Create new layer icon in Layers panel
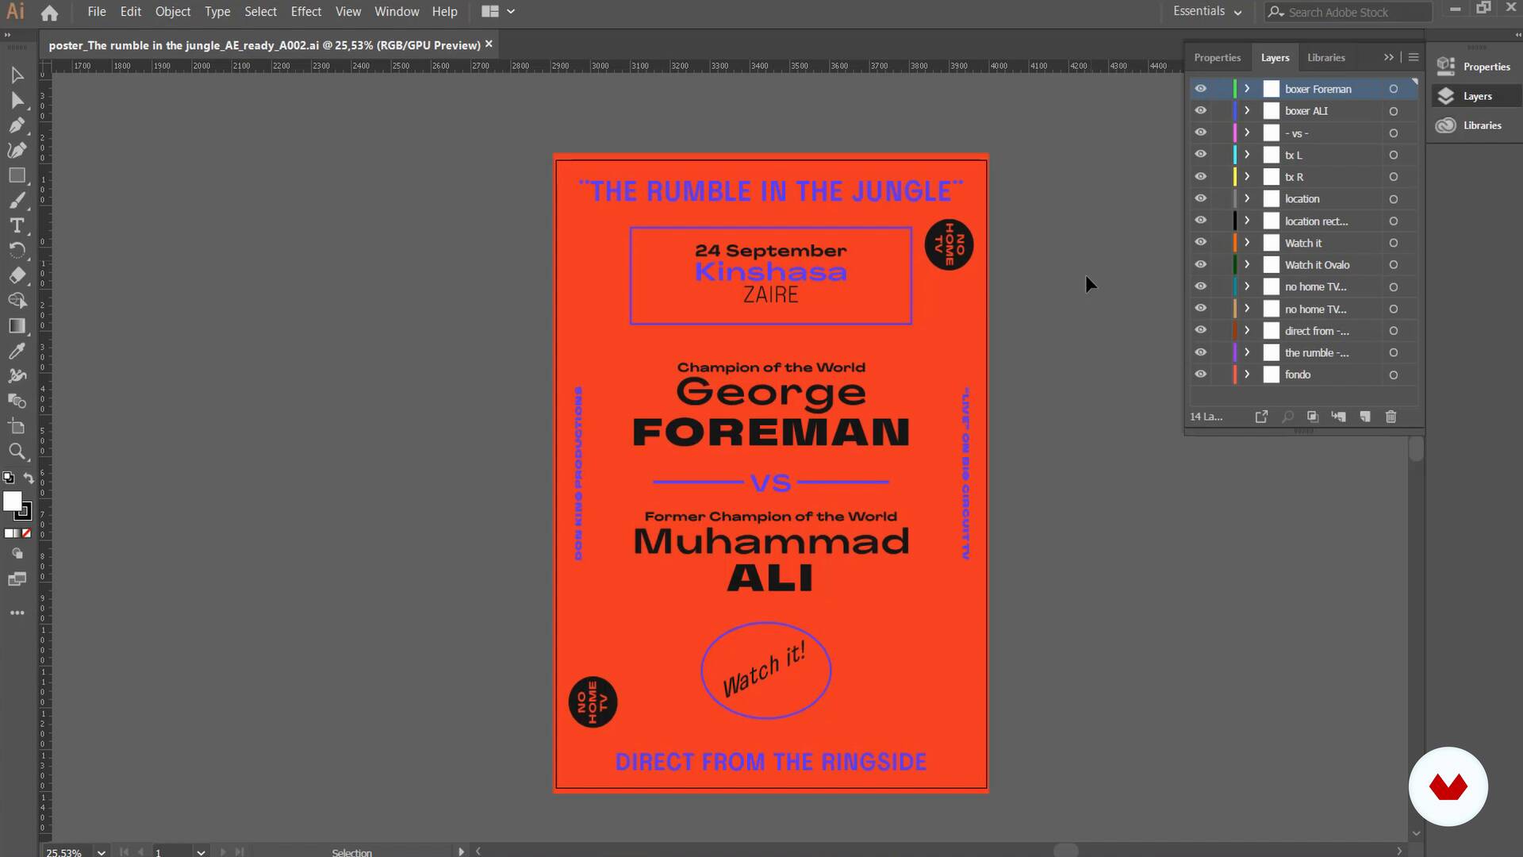Image resolution: width=1523 pixels, height=857 pixels. (x=1365, y=417)
